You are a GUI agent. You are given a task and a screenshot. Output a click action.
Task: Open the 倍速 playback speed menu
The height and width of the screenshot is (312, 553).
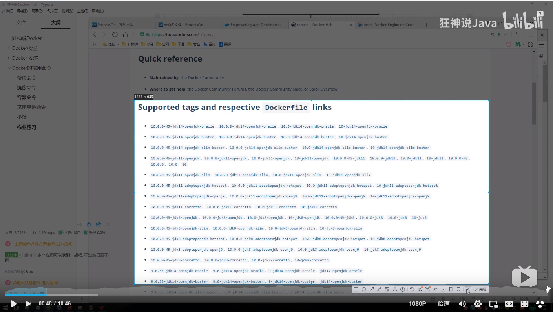coord(443,303)
